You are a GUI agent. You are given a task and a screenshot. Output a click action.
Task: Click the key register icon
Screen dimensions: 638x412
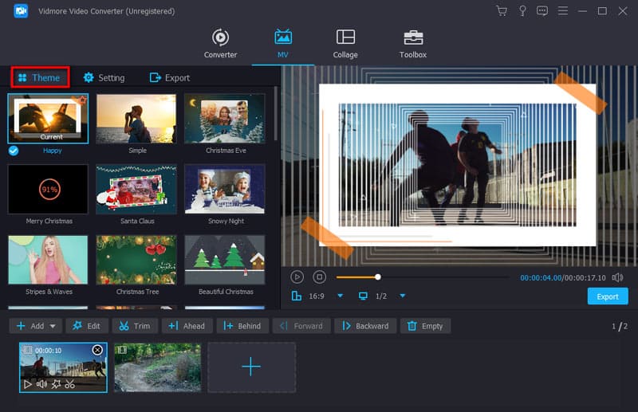(522, 11)
